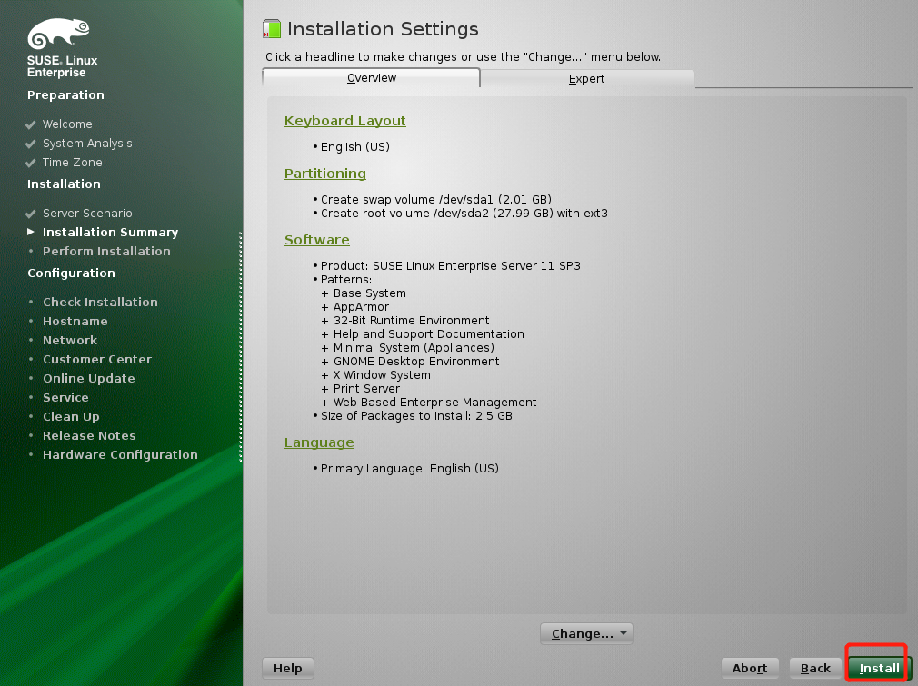
Task: Select Network step in sidebar
Action: [70, 340]
